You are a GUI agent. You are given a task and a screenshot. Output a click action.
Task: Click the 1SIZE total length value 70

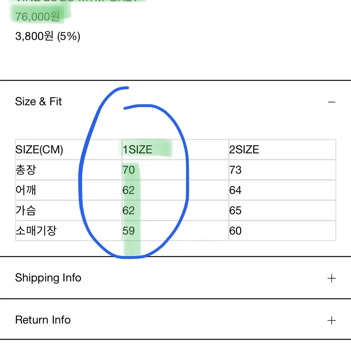pyautogui.click(x=128, y=170)
